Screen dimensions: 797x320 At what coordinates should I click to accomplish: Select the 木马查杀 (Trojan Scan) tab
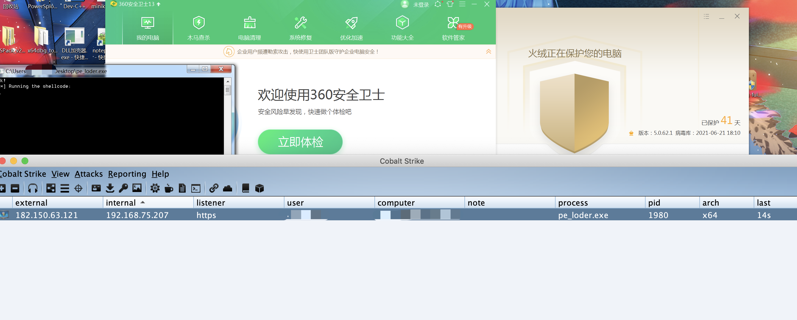[x=198, y=27]
